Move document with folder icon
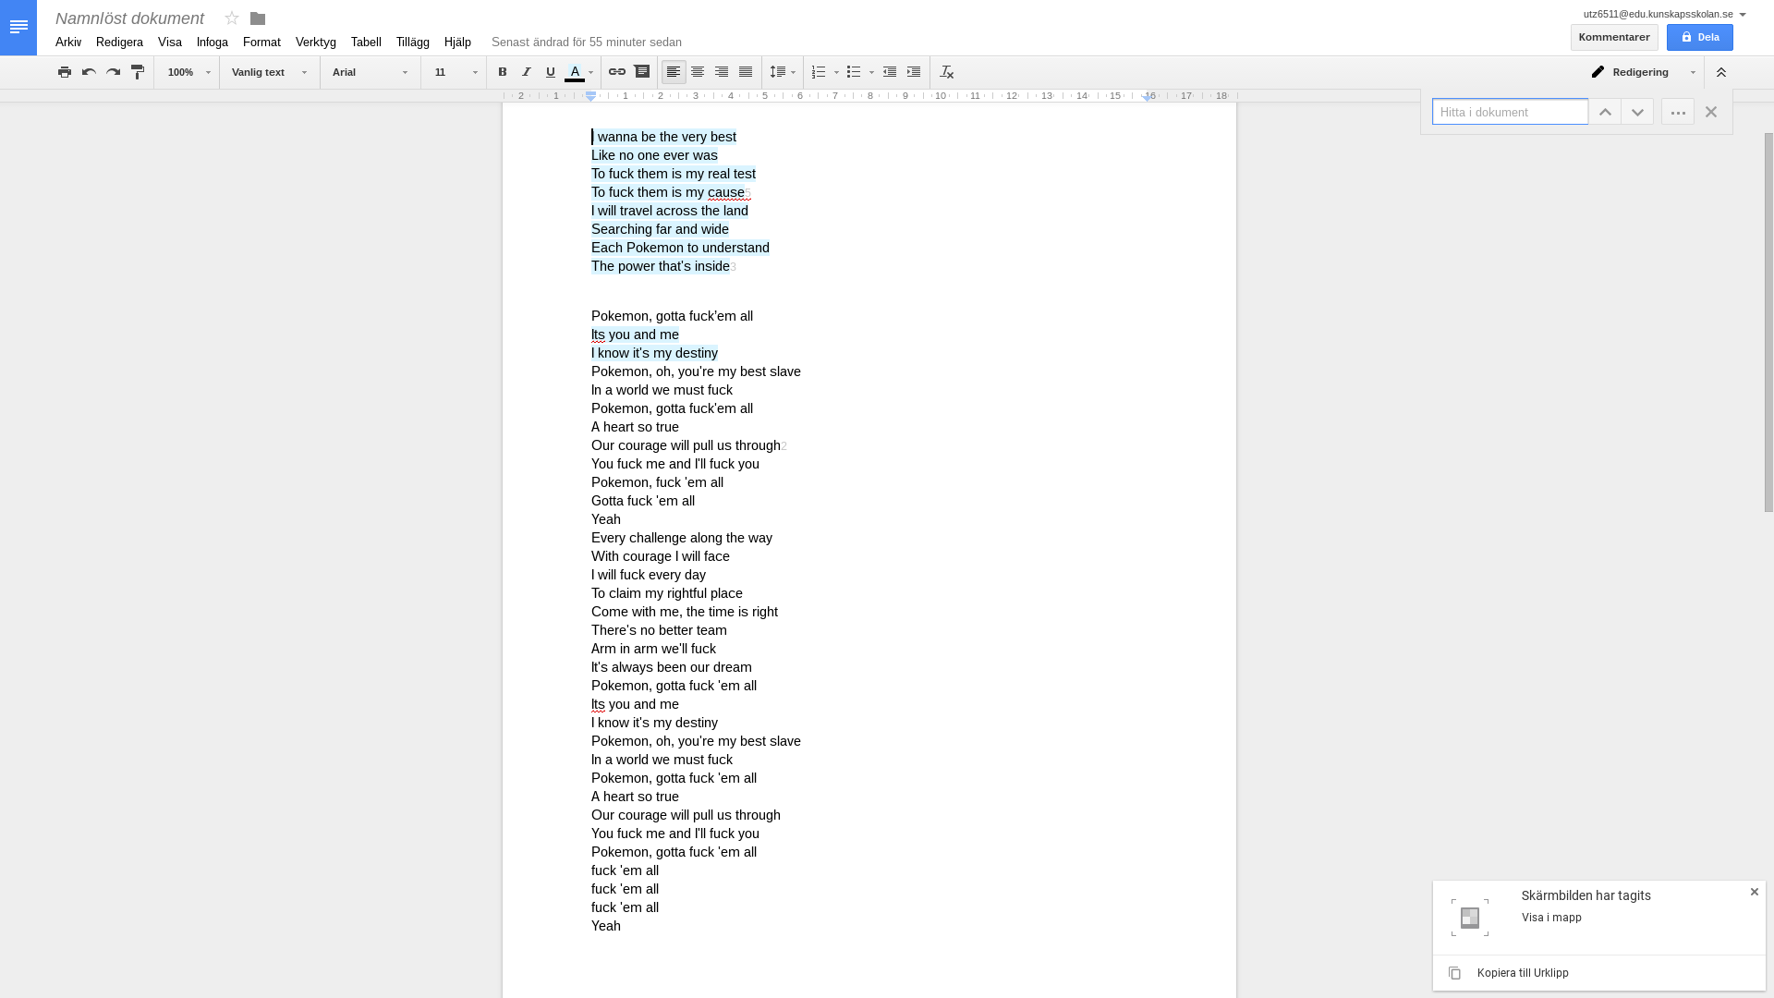The image size is (1774, 998). 258,18
